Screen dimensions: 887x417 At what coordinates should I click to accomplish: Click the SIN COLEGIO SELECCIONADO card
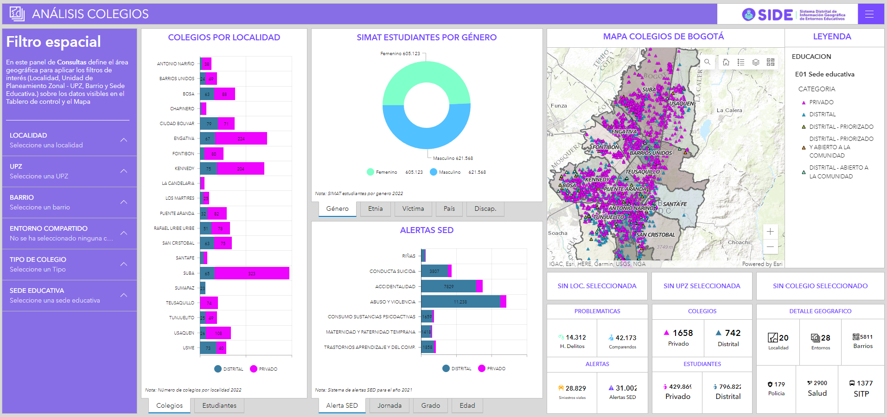pos(820,286)
